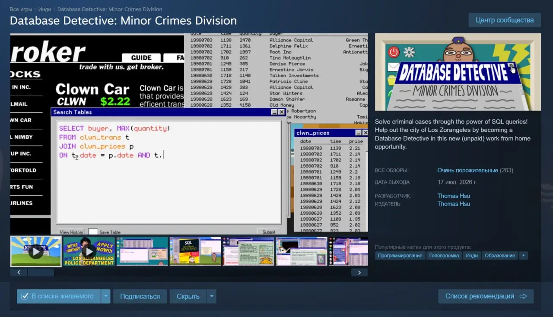
Task: Open developer Thomas Hsu link beside РАЗРАБОТЧИК
Action: (454, 196)
